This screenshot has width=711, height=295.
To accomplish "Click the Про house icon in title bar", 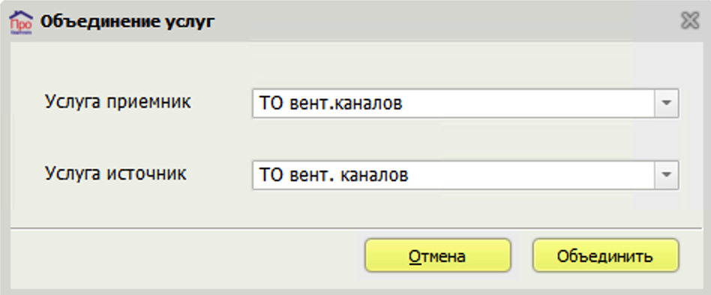I will point(21,22).
